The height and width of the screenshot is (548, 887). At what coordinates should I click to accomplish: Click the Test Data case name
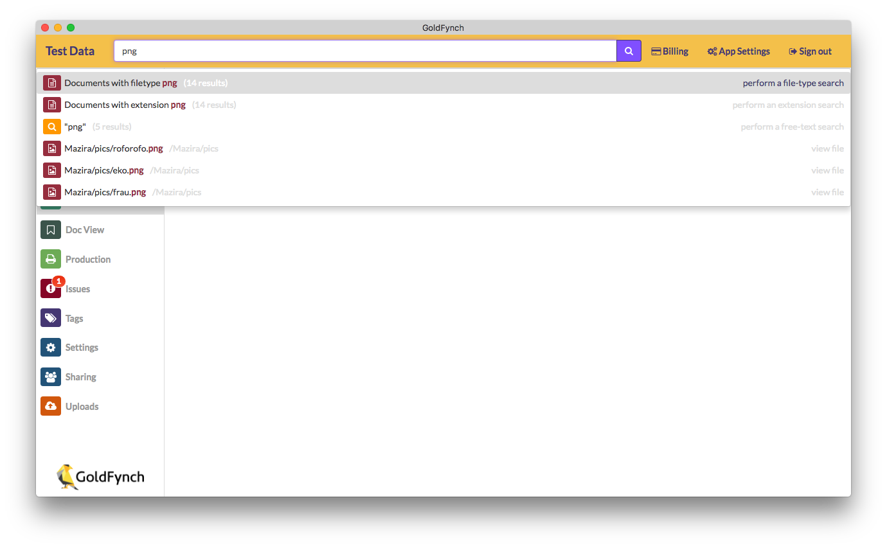(x=69, y=51)
